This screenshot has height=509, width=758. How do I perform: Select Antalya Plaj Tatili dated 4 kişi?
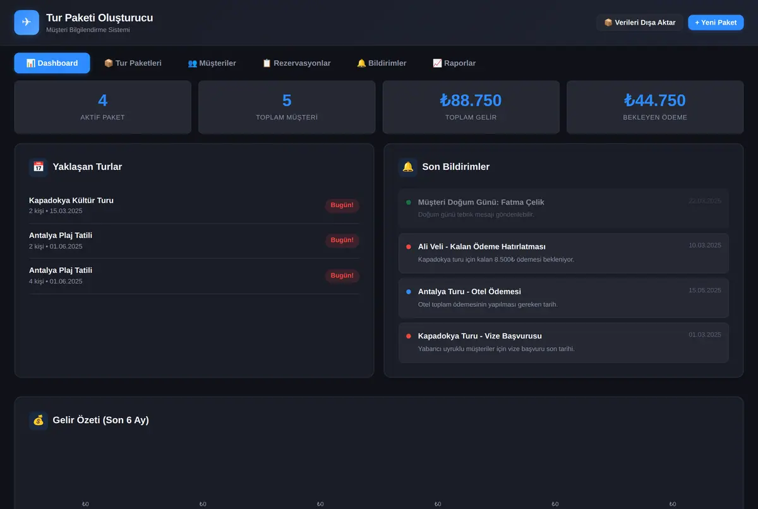(x=61, y=270)
